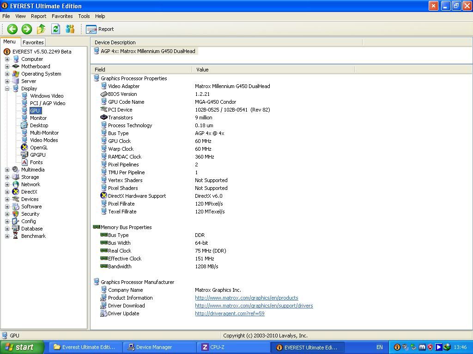The height and width of the screenshot is (354, 473).
Task: Click the Value column header
Action: (273, 70)
